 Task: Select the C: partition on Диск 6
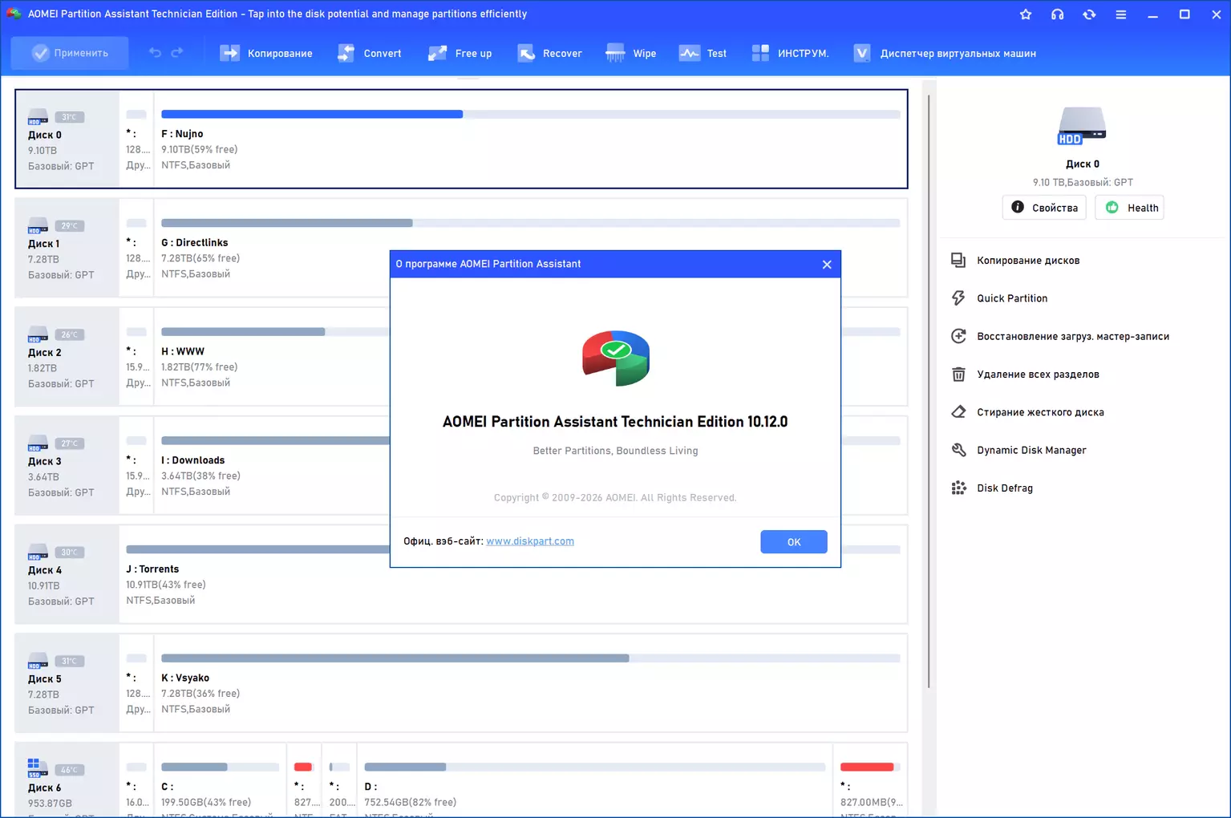pos(220,780)
